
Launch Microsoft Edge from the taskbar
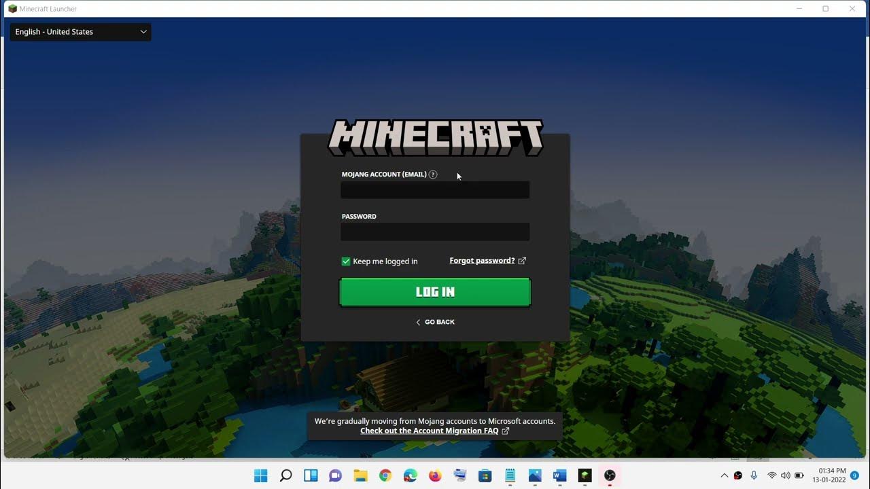(410, 475)
